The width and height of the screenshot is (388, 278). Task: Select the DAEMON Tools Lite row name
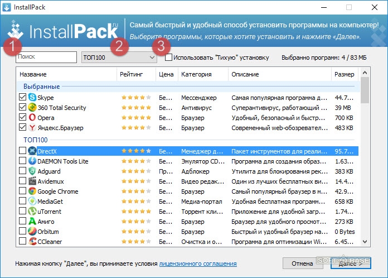click(63, 161)
